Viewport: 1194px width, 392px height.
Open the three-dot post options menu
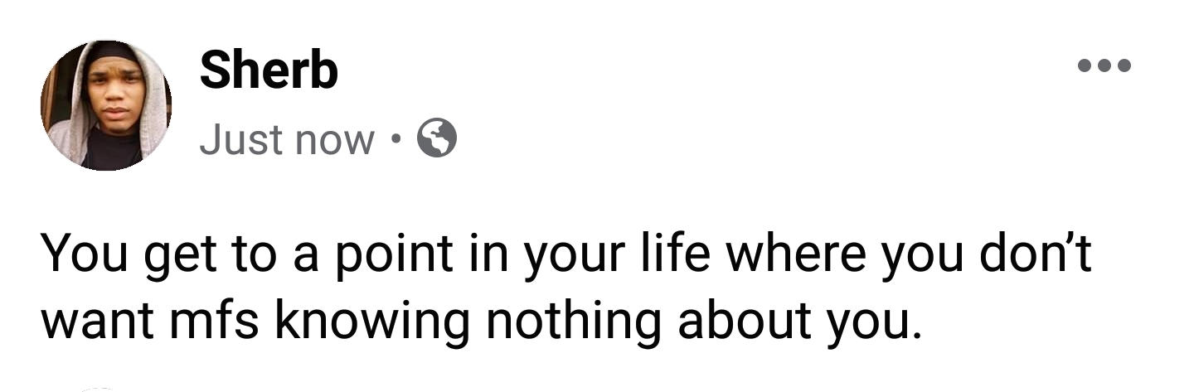tap(1104, 66)
